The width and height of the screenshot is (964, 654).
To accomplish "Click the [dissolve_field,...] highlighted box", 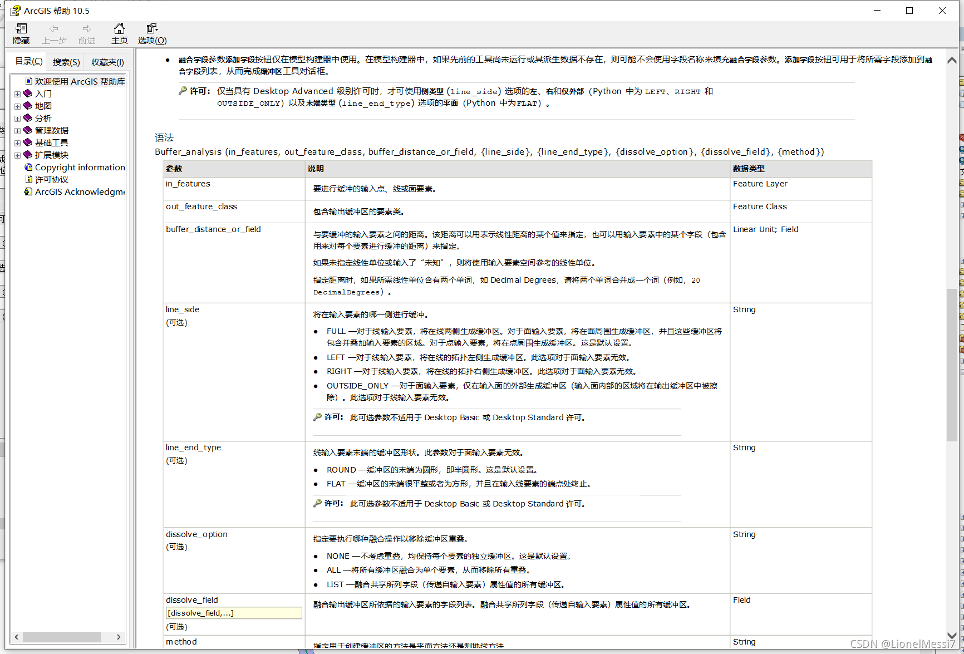I will (x=234, y=613).
